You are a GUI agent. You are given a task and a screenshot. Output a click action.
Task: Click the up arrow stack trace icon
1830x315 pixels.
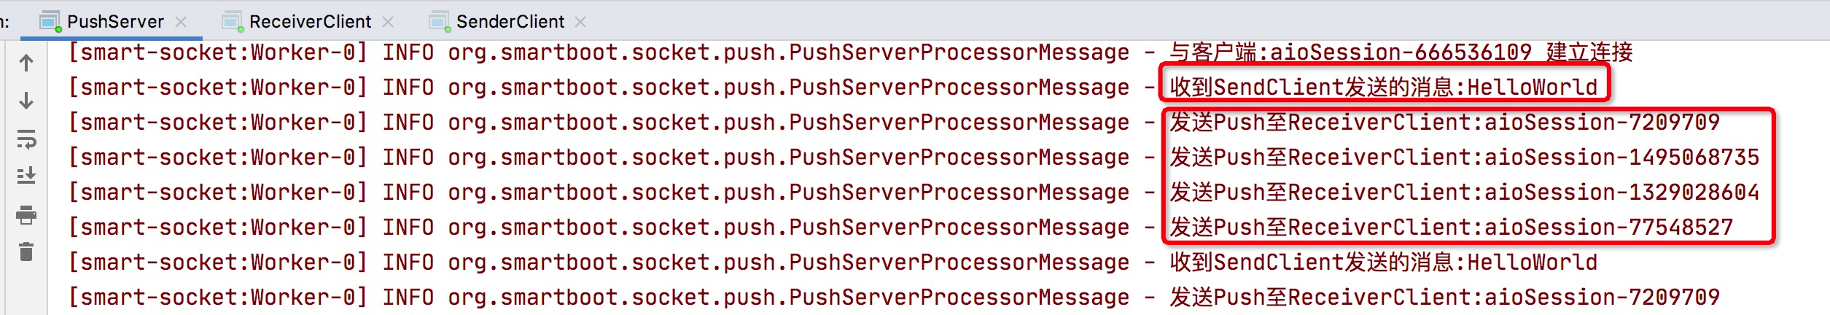pos(26,63)
